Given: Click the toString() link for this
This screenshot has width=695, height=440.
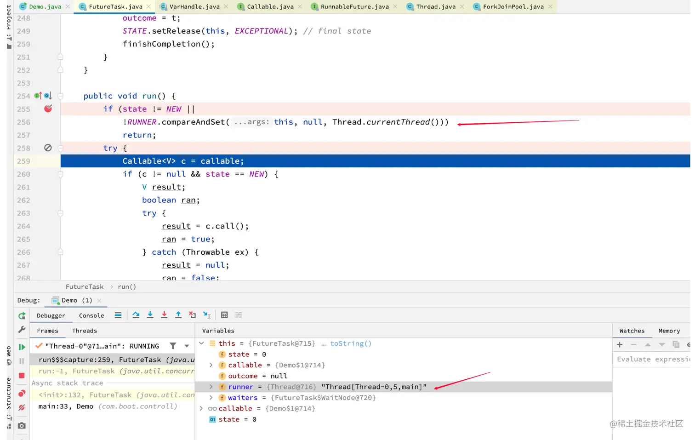Looking at the screenshot, I should [x=350, y=343].
